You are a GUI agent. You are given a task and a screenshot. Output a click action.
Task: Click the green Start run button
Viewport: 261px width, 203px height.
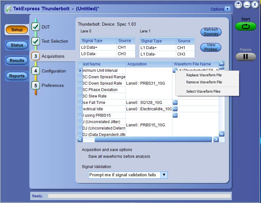pos(246,26)
